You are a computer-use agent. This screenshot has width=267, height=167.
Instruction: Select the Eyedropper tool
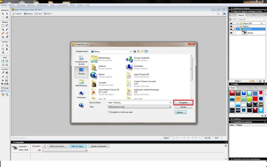pyautogui.click(x=3, y=73)
